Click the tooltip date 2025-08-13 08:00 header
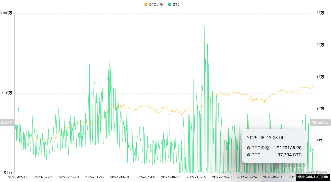The height and width of the screenshot is (182, 331). 265,138
